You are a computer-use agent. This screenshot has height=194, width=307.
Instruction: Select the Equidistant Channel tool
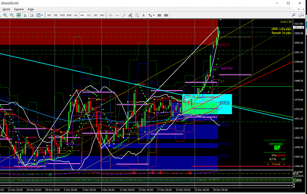130,15
